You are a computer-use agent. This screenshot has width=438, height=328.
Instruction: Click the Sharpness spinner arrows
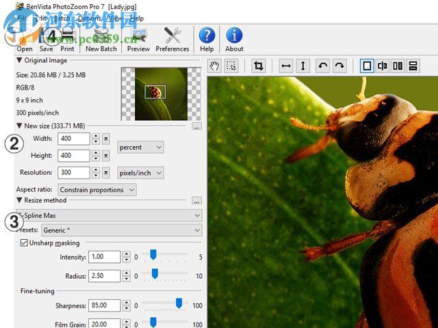[126, 305]
